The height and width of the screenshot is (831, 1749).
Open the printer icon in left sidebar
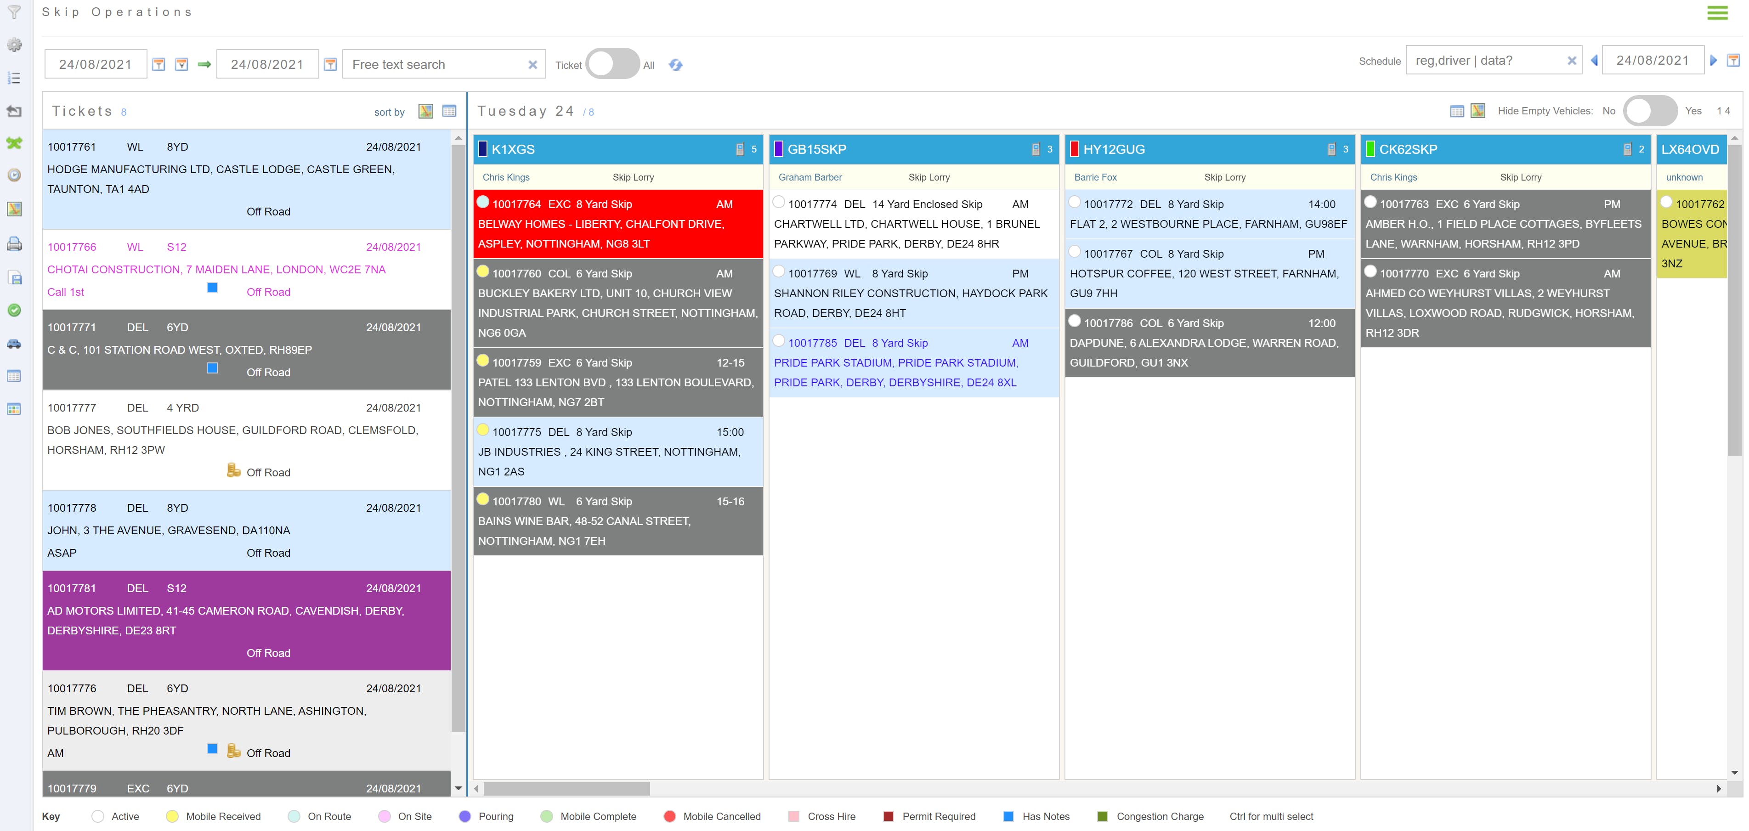tap(14, 244)
